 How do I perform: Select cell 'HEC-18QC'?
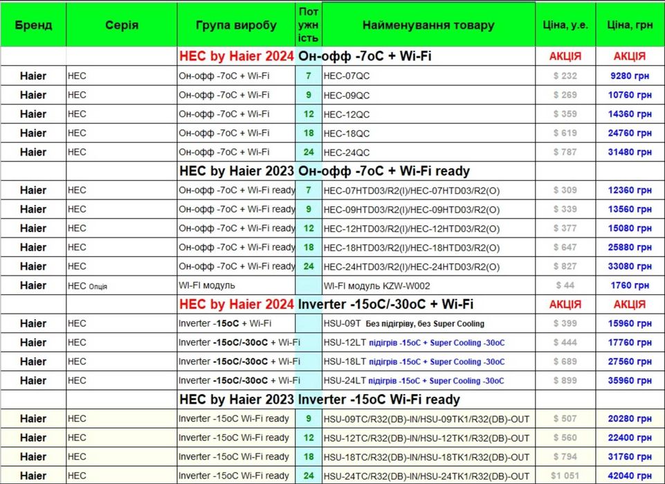point(428,133)
